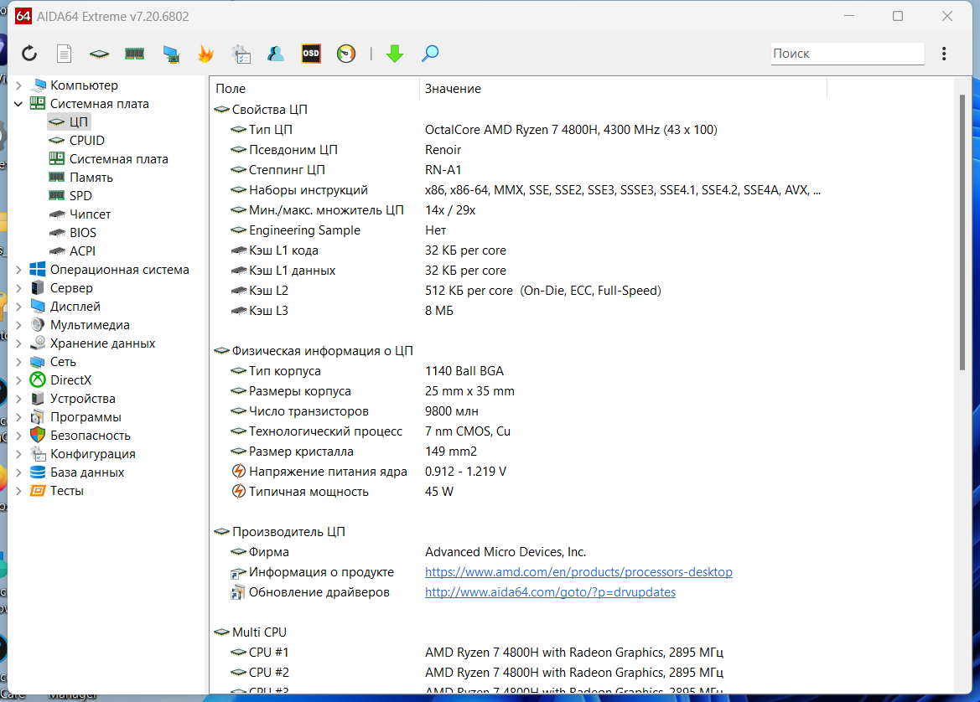Expand the Дисплей tree node
The image size is (980, 702).
point(18,307)
